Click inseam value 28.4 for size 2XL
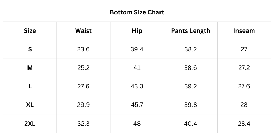The width and height of the screenshot is (275, 137). pyautogui.click(x=244, y=123)
